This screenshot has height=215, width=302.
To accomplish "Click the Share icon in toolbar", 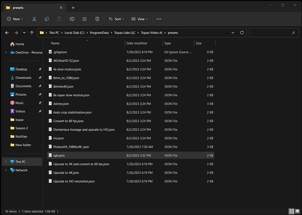I will (x=85, y=19).
